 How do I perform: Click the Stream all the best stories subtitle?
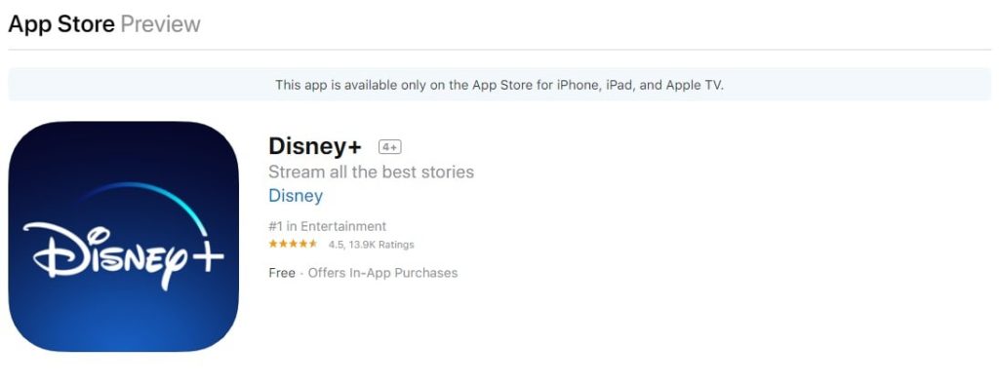click(371, 172)
